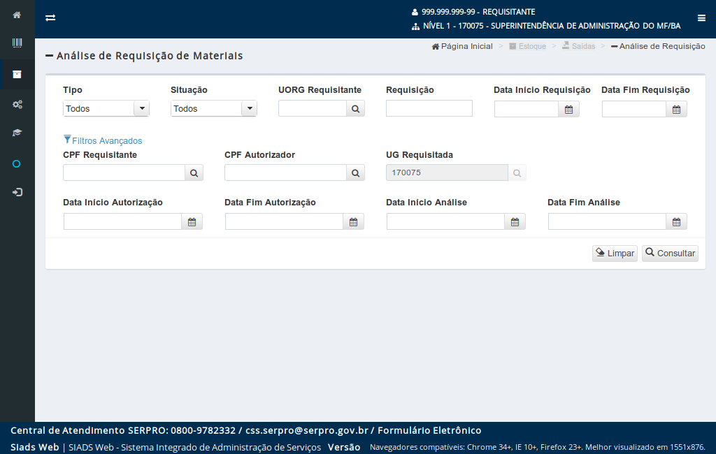Search CPF Autorizador with magnifier icon
Viewport: 716px width, 454px height.
click(356, 173)
